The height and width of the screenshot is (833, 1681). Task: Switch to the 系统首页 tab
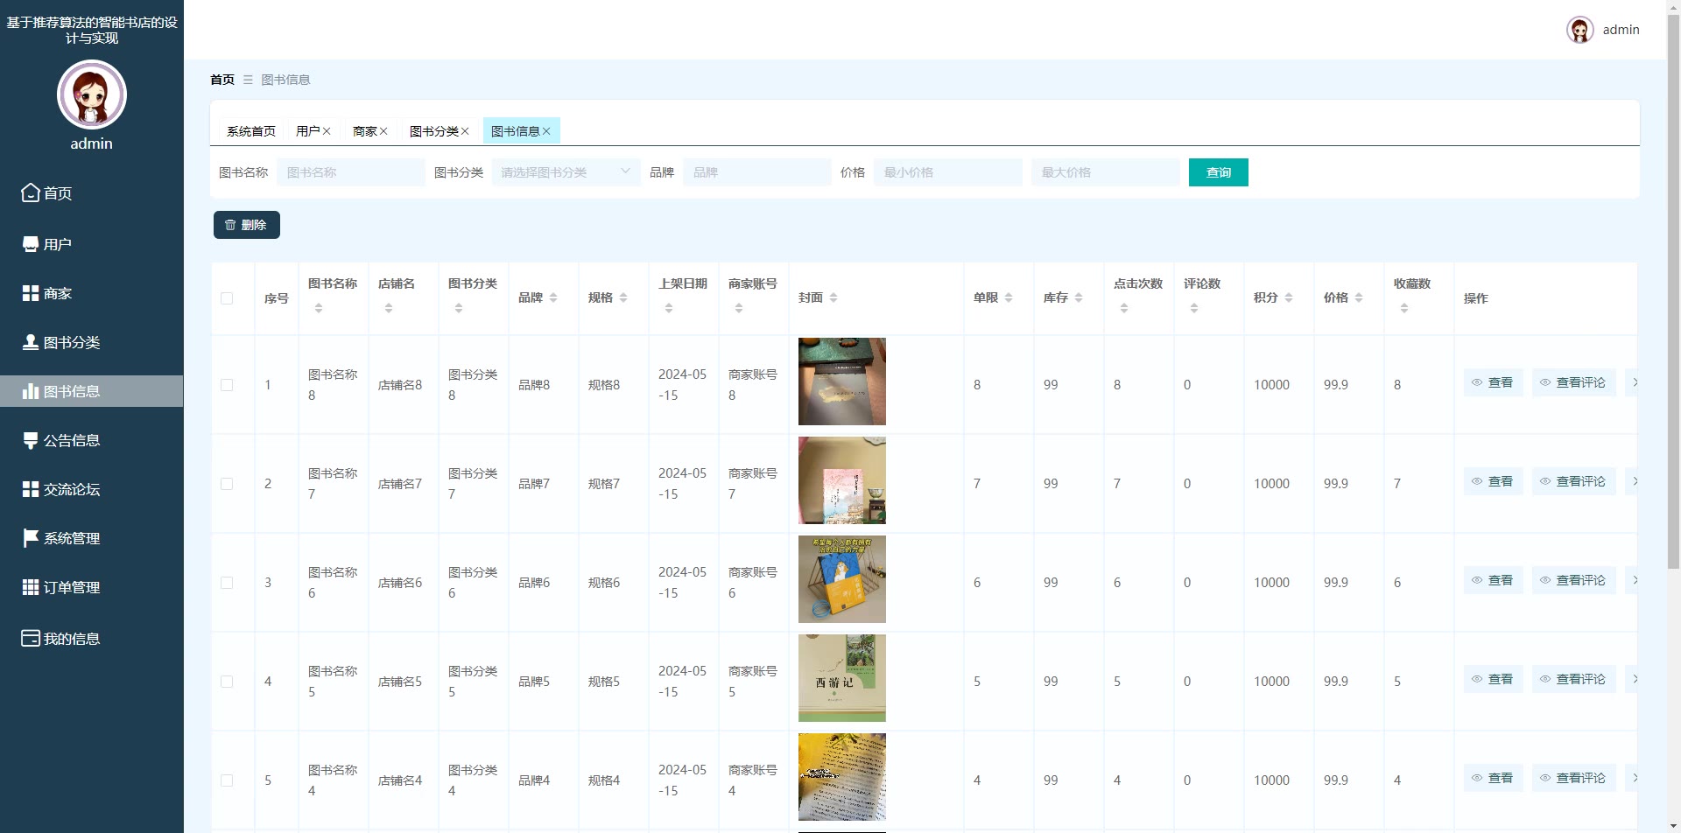[250, 131]
